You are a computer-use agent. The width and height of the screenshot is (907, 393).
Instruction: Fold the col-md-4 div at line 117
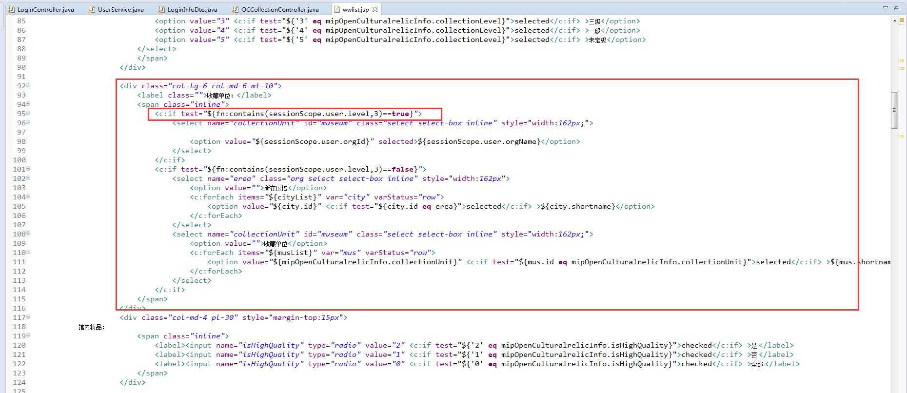[x=28, y=317]
